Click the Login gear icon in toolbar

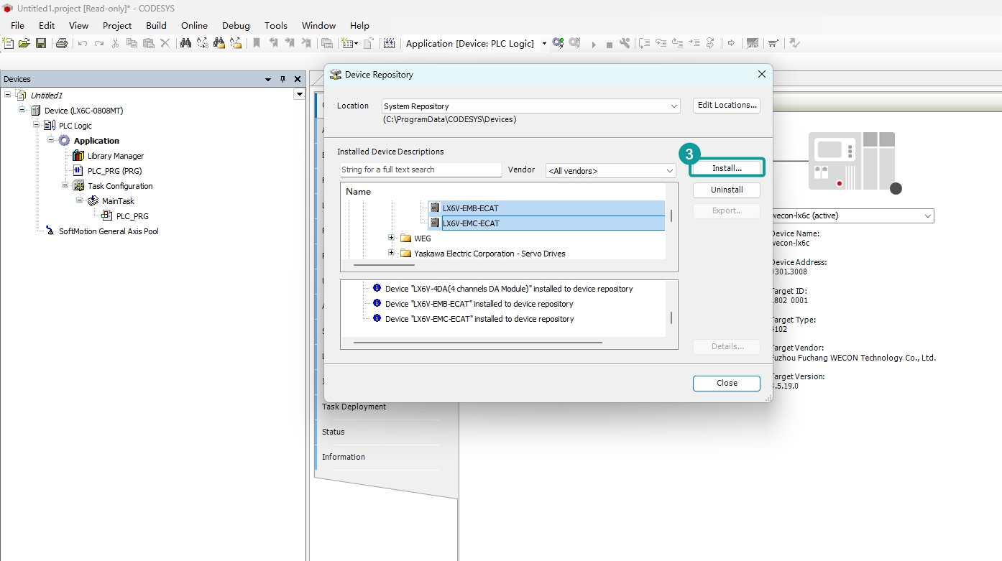pos(558,43)
